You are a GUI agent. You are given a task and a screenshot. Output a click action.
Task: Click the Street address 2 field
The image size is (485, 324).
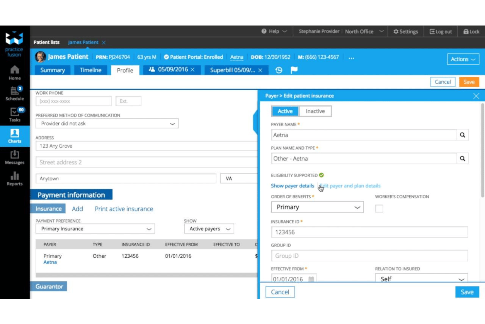point(146,162)
